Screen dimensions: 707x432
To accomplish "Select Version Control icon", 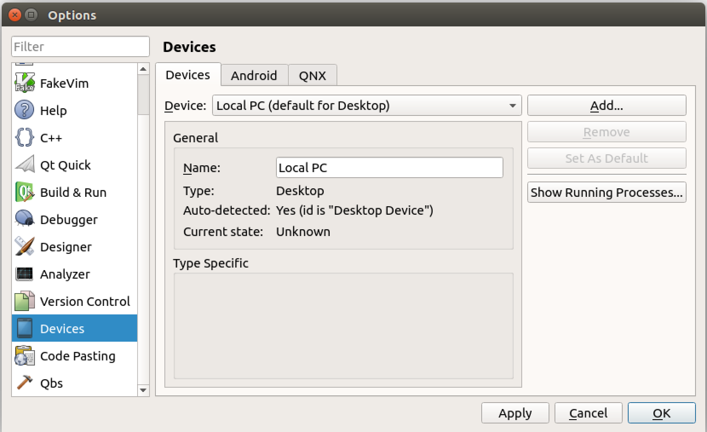I will (x=24, y=301).
